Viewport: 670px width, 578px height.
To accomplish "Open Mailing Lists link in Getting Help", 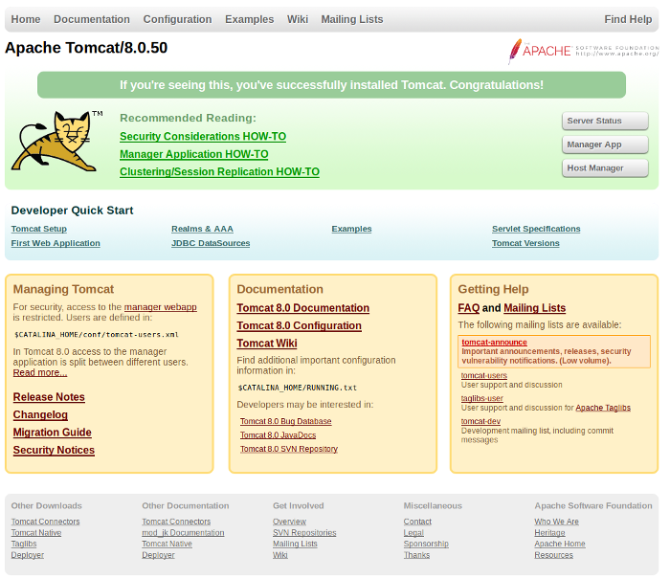I will coord(534,308).
